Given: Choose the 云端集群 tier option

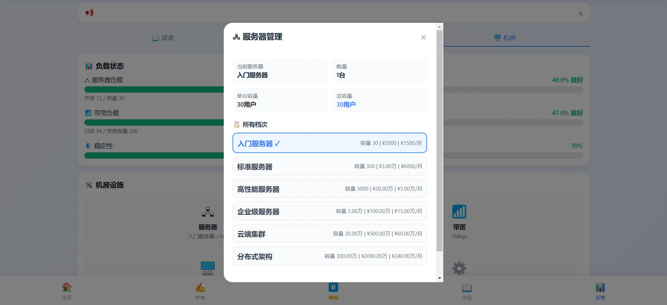Looking at the screenshot, I should (x=330, y=233).
